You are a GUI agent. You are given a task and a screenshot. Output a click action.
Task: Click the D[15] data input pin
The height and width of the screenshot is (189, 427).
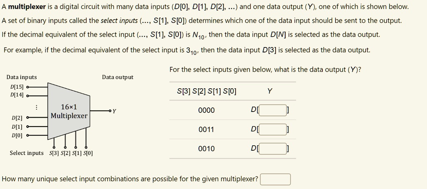pyautogui.click(x=27, y=87)
